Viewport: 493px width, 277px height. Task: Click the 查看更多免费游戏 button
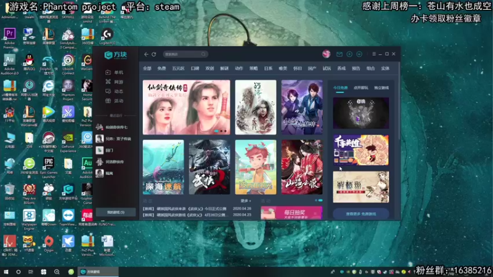(361, 214)
